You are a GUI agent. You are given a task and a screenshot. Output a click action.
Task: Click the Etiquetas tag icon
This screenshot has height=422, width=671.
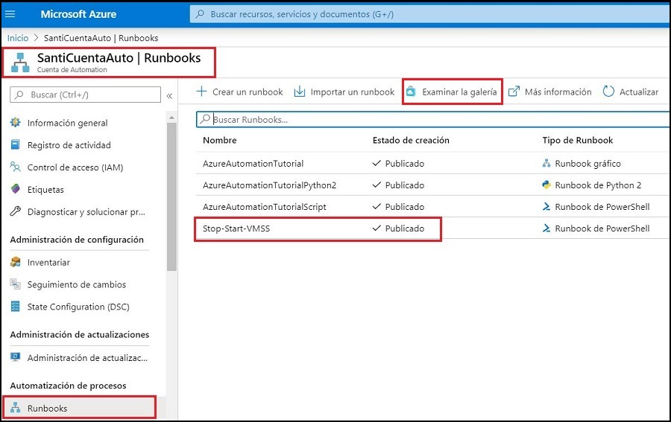point(16,189)
